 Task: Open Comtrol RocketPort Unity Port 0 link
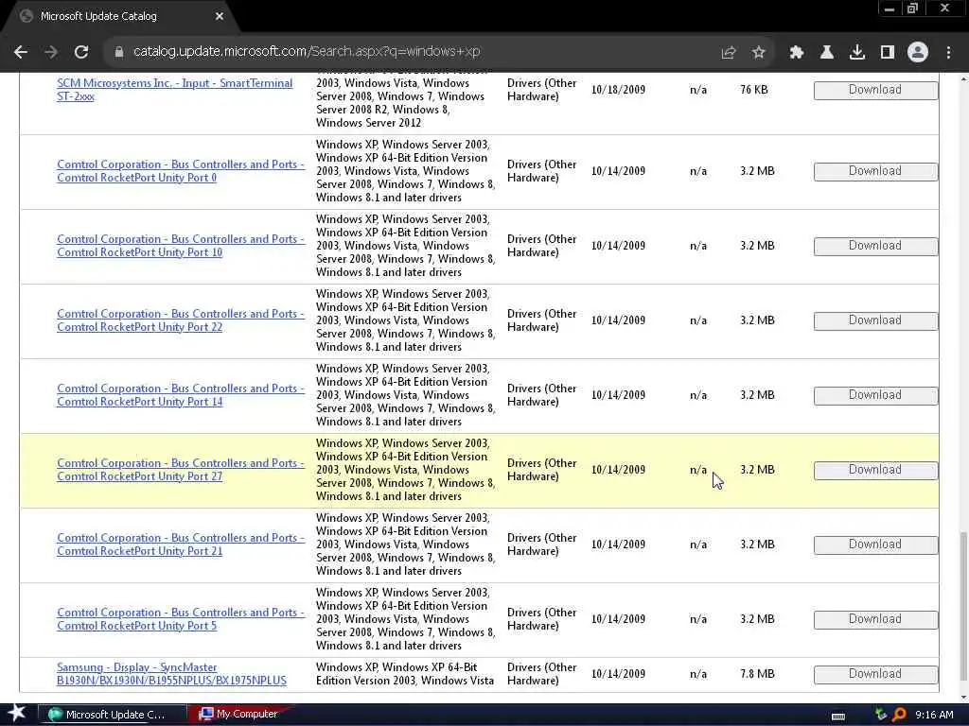tap(181, 171)
